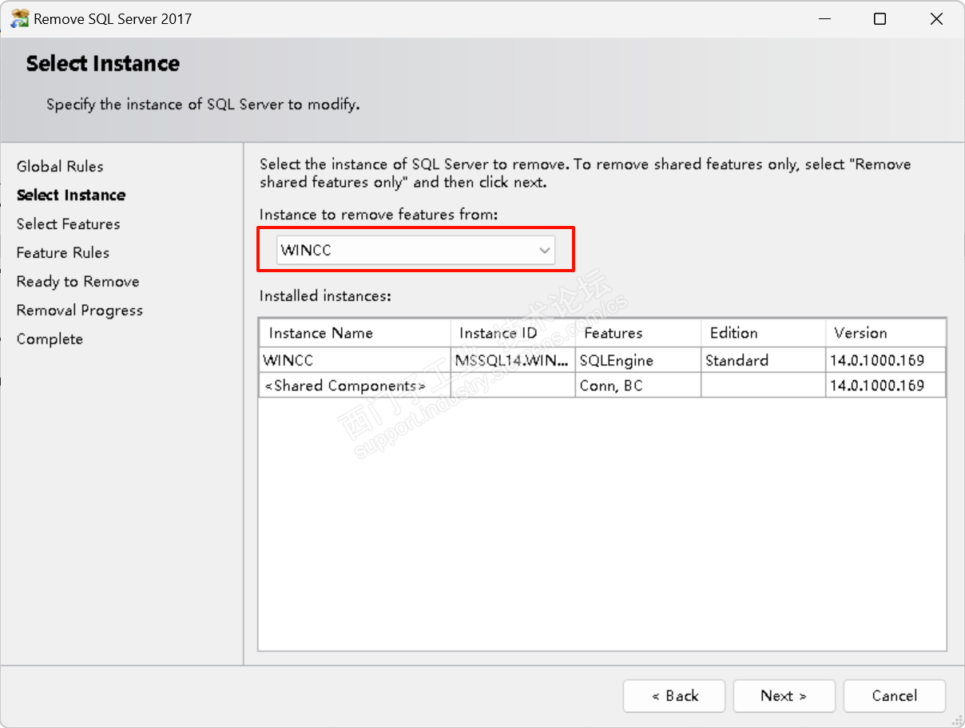Click the Back button
The image size is (965, 728).
point(674,696)
